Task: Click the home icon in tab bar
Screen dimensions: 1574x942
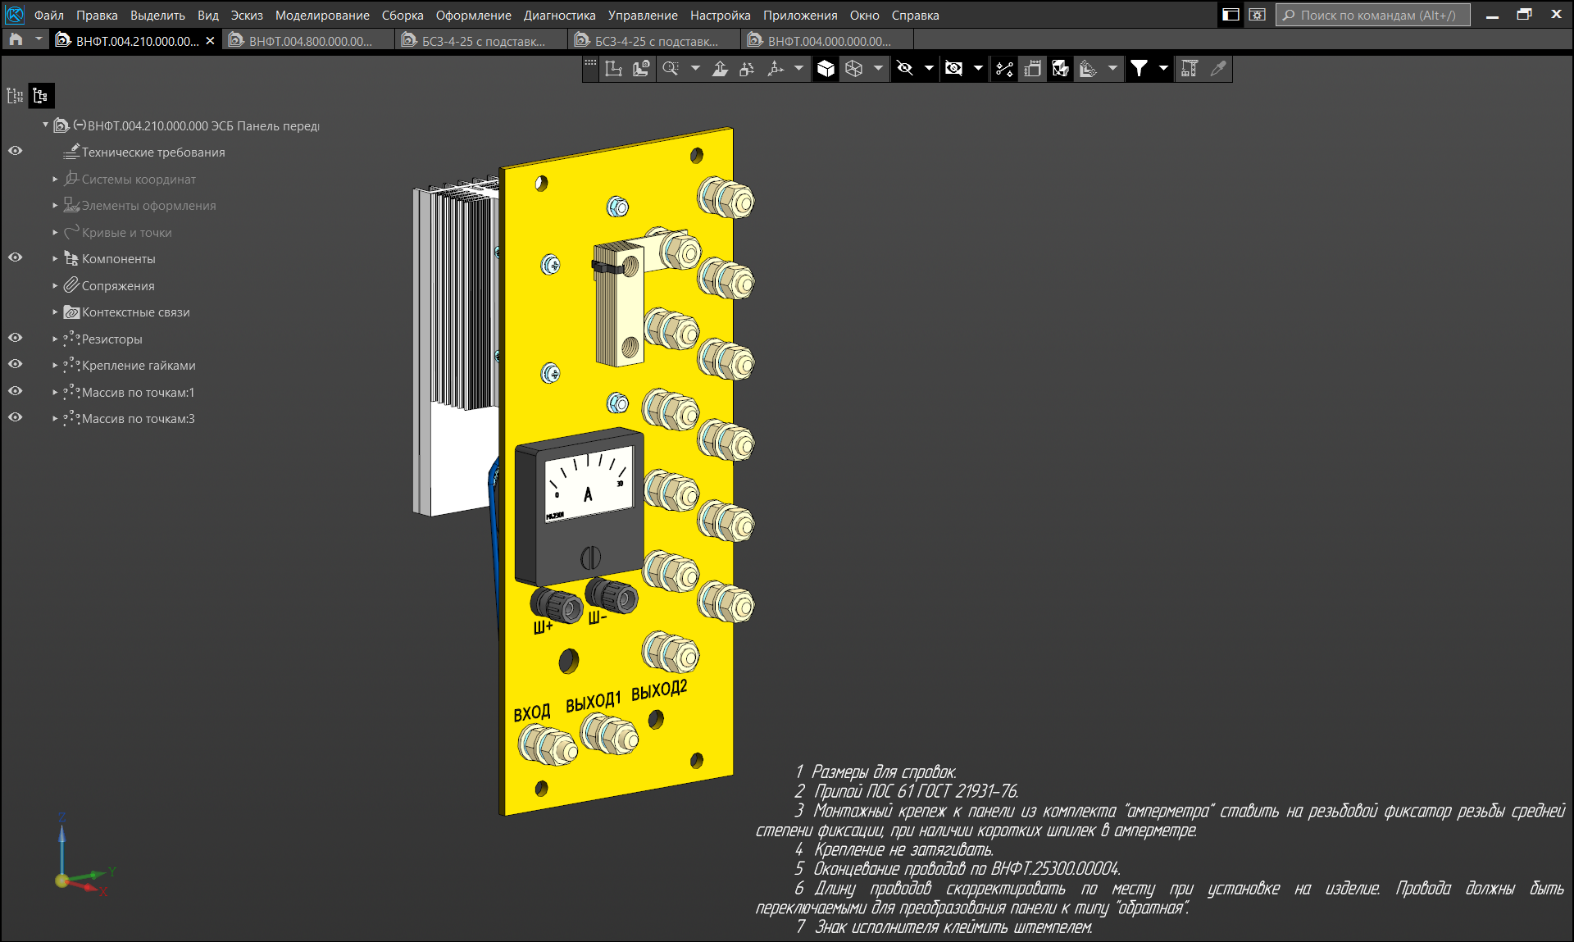Action: pos(16,40)
